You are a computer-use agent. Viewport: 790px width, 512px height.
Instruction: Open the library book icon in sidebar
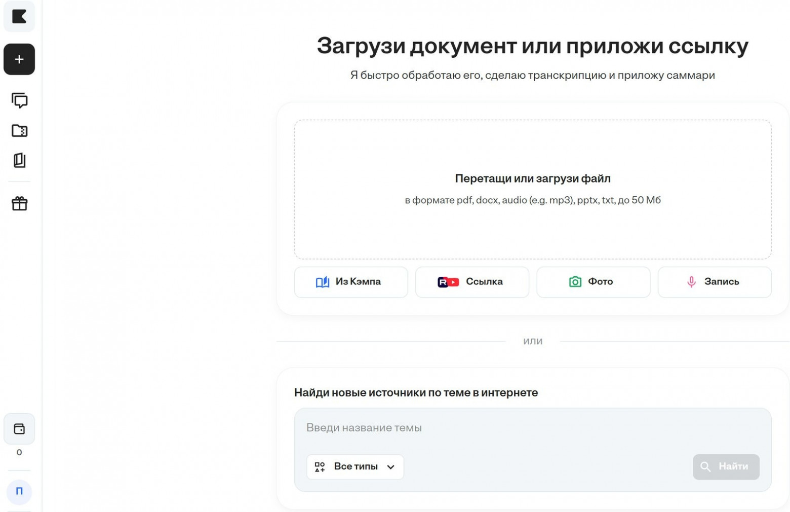19,160
